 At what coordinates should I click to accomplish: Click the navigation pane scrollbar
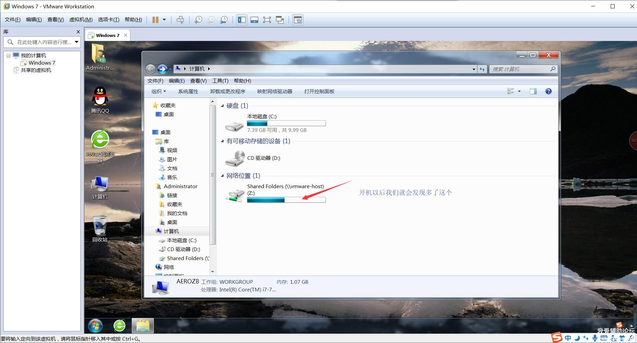(x=213, y=174)
